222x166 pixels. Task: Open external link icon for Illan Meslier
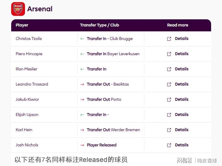pyautogui.click(x=169, y=69)
